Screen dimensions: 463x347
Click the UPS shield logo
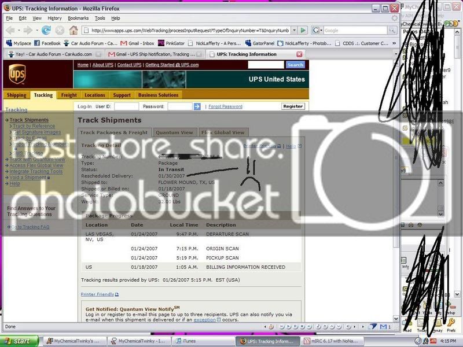pos(17,74)
